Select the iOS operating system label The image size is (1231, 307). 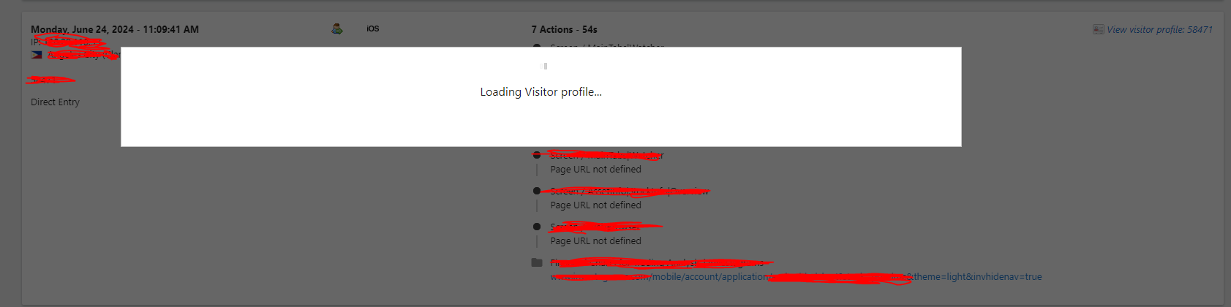click(x=373, y=29)
